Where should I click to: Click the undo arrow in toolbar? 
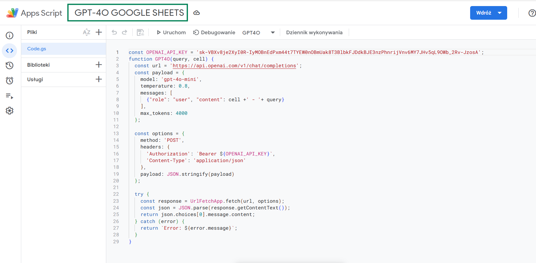pyautogui.click(x=114, y=32)
